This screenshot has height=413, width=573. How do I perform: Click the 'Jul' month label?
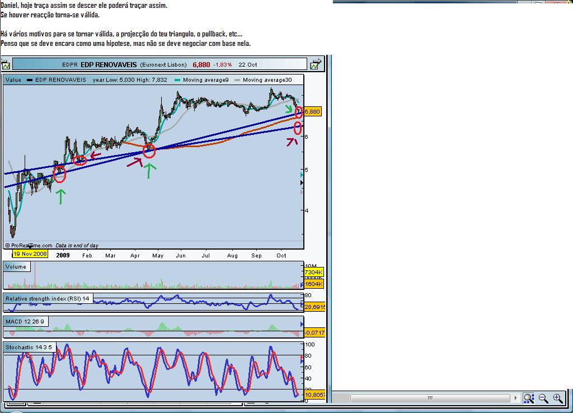coord(206,256)
